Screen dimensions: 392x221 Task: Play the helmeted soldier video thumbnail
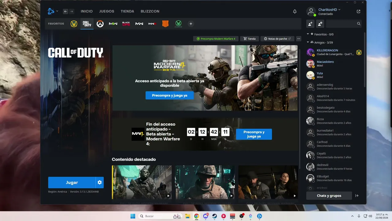tap(205, 182)
